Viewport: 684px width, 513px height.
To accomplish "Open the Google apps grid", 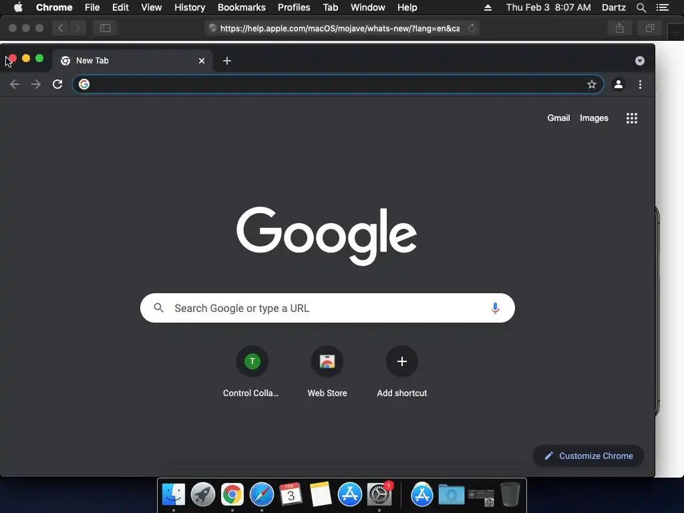I will 632,118.
